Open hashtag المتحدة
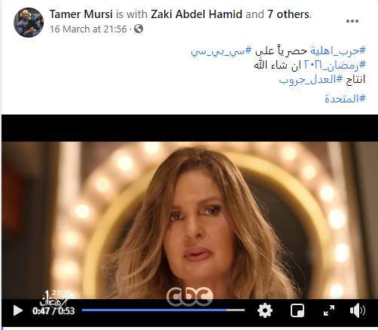Screen dimensions: 378x330 point(345,99)
